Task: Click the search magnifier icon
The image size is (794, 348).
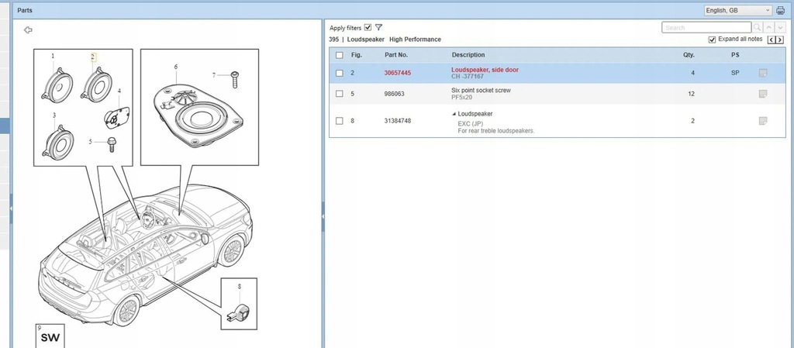Action: coord(757,27)
